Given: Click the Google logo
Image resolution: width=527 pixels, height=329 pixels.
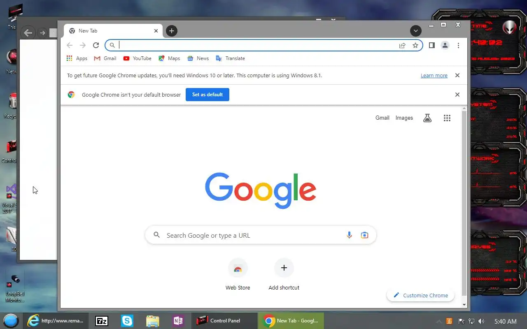Looking at the screenshot, I should pos(261,190).
